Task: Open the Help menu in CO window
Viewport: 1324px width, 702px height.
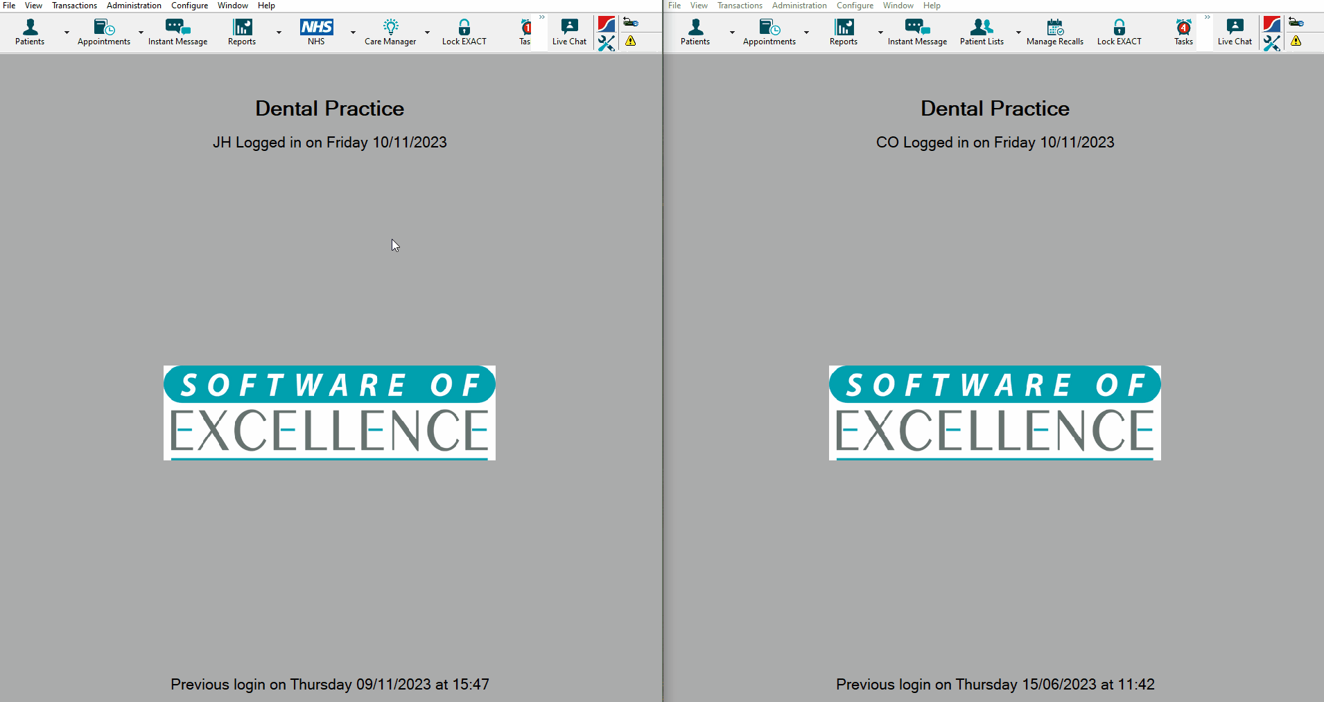Action: click(932, 6)
